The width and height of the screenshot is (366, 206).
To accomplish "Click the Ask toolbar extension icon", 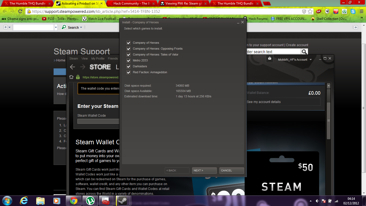I will point(319,11).
